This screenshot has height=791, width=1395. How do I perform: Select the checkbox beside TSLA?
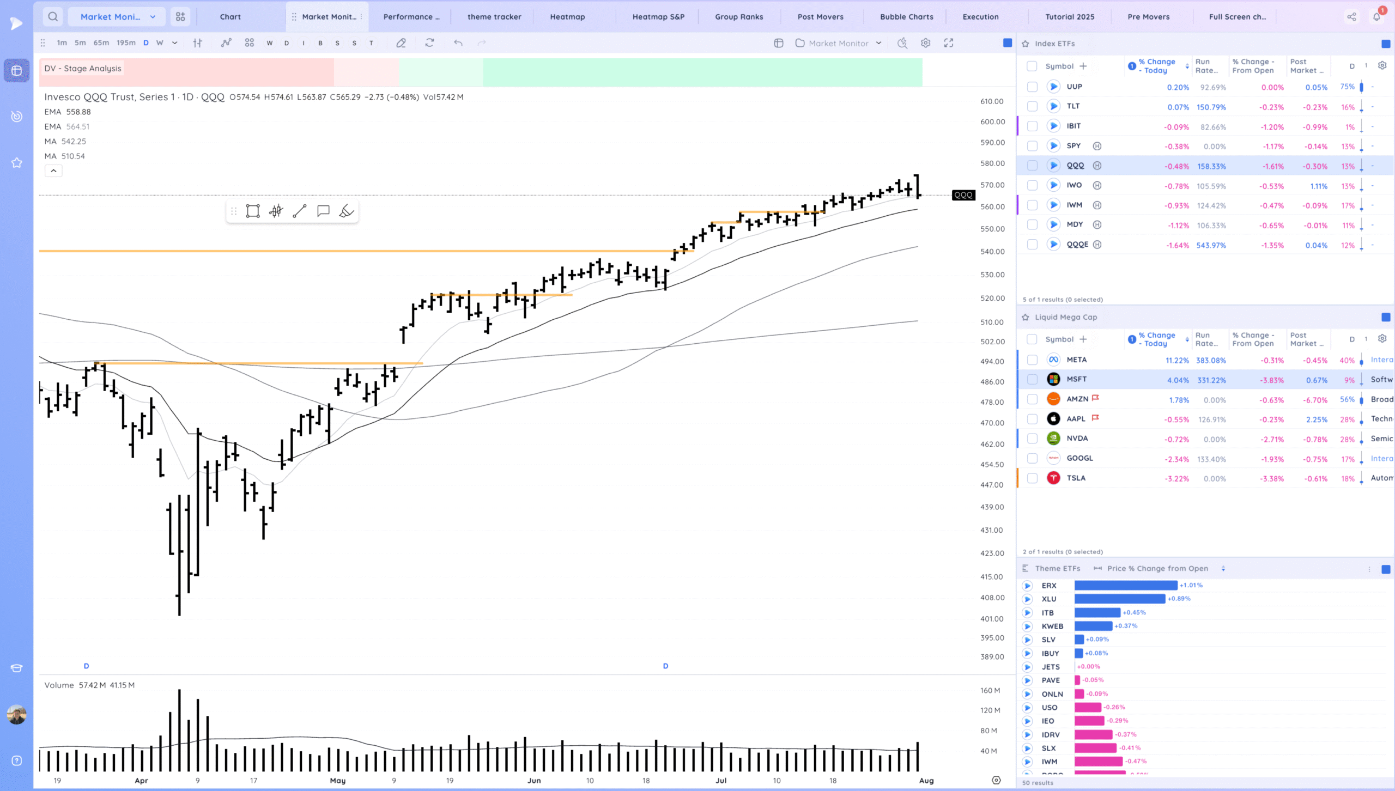pyautogui.click(x=1032, y=478)
